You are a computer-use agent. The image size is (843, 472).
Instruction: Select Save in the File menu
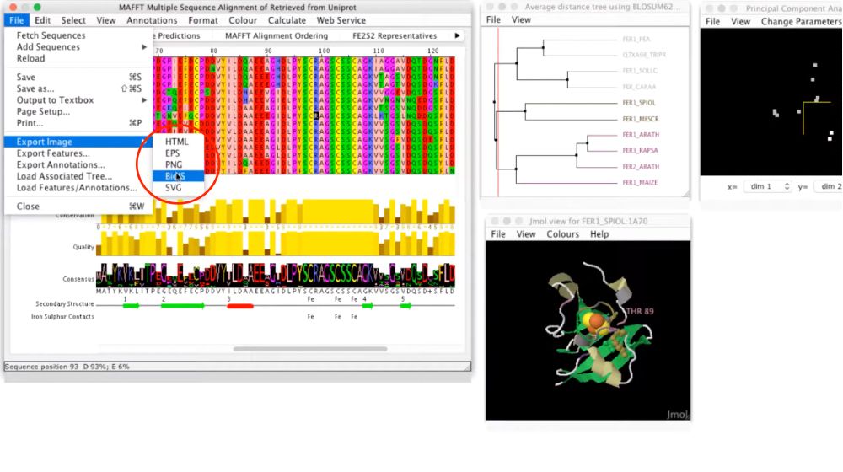[78, 77]
